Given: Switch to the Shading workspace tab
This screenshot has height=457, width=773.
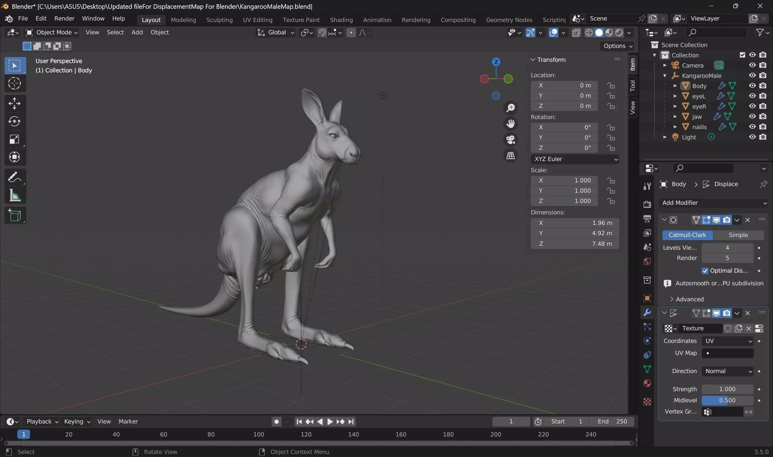Looking at the screenshot, I should (341, 20).
